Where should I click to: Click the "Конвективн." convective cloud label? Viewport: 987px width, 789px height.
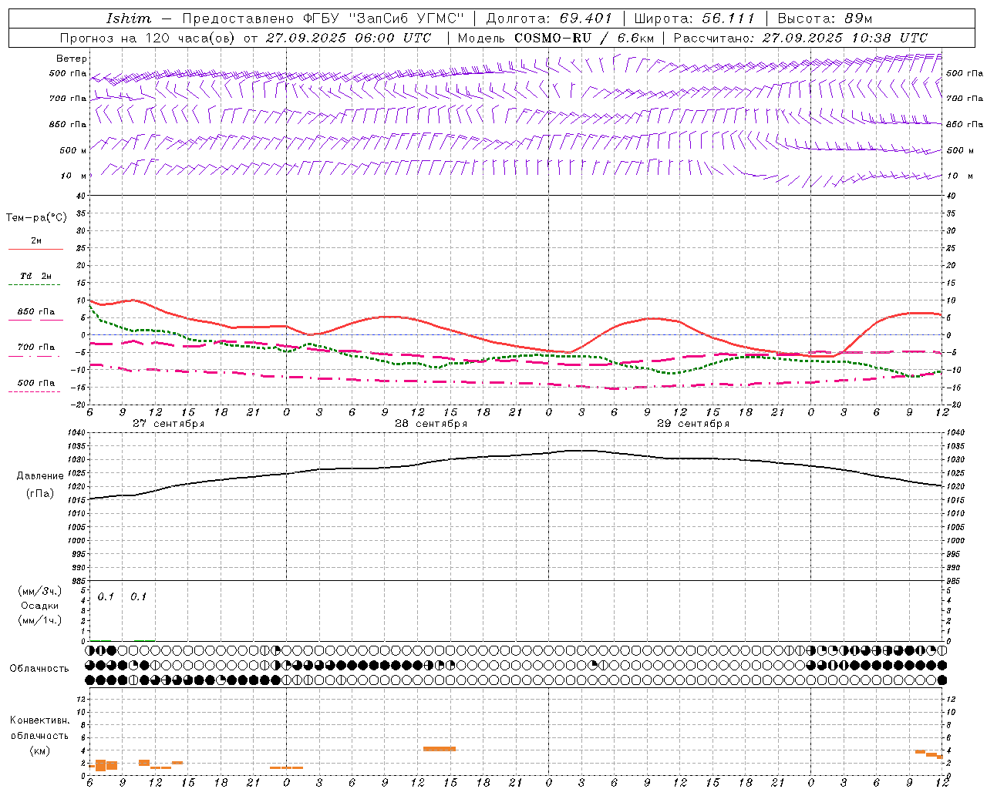pyautogui.click(x=40, y=720)
